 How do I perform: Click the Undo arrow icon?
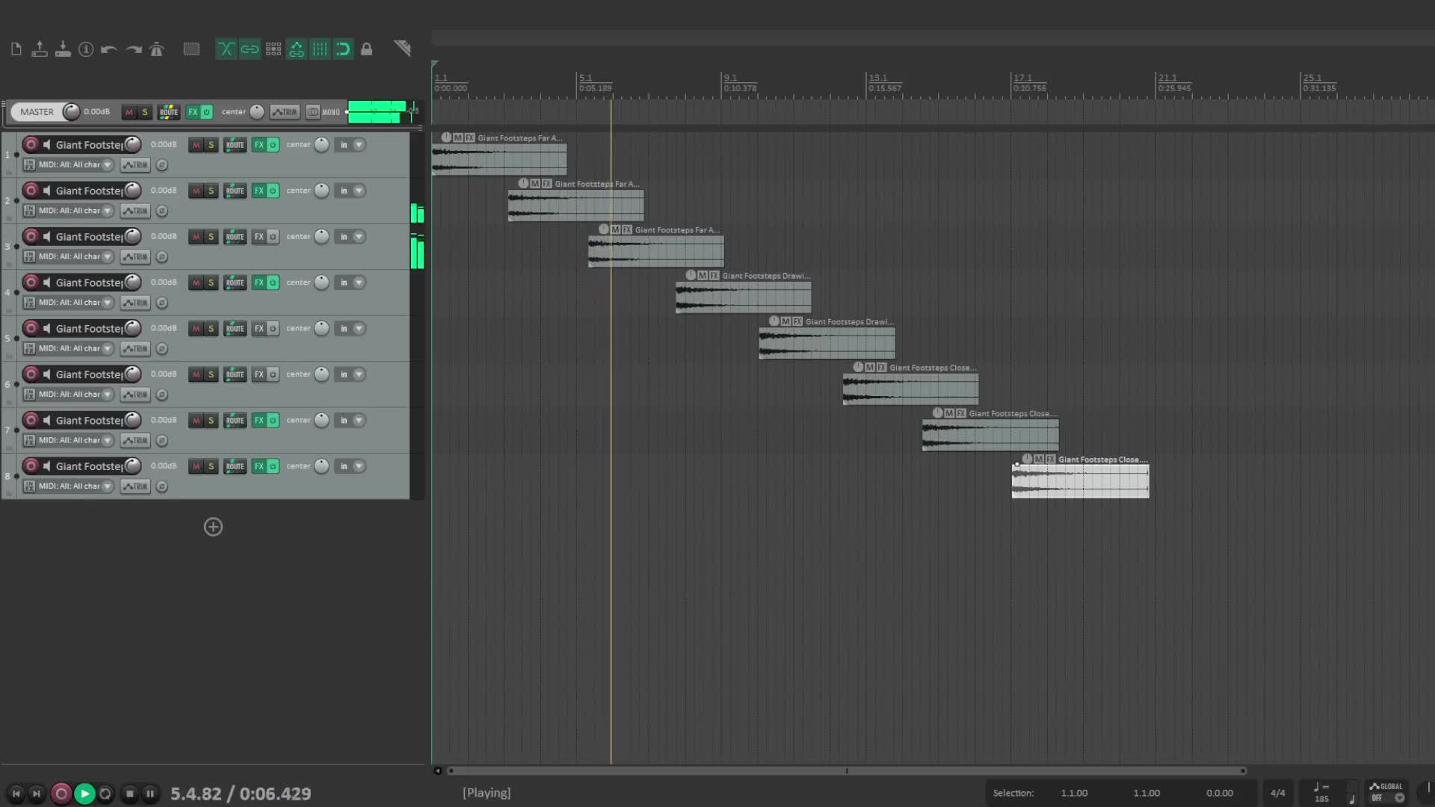(109, 49)
